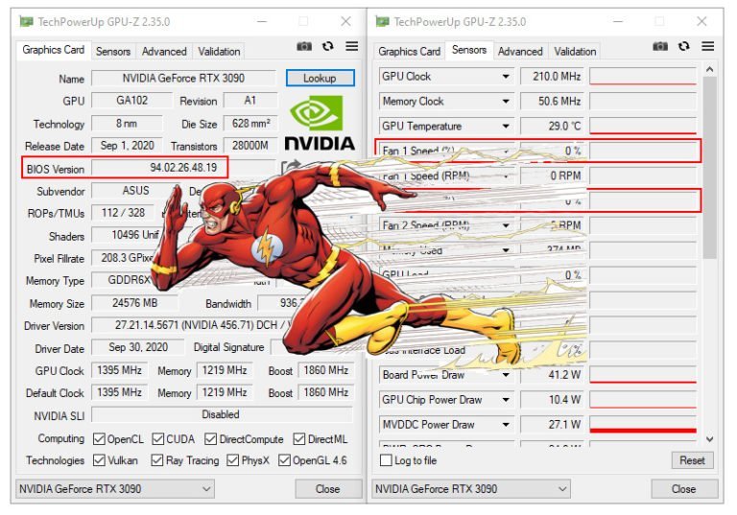Click scroll up arrow in sensors list
The image size is (737, 515).
click(710, 70)
